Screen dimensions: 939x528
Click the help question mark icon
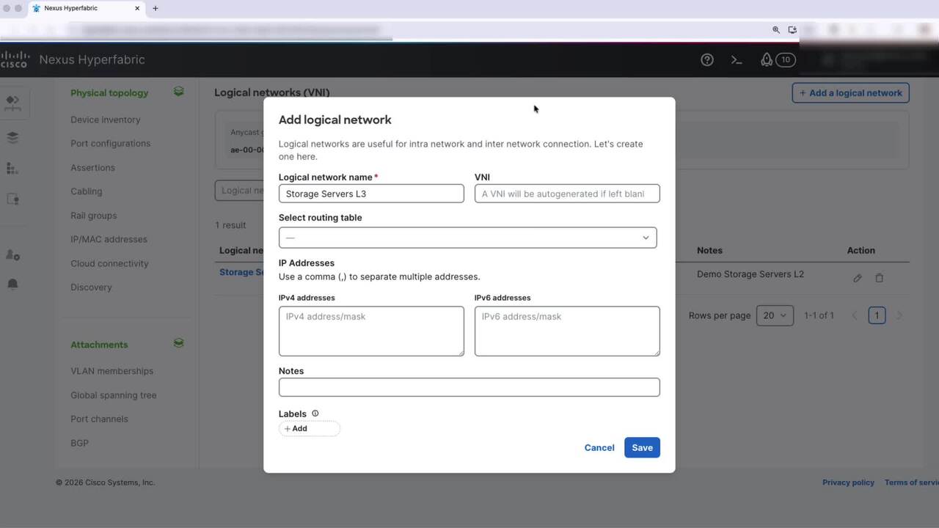pyautogui.click(x=707, y=60)
